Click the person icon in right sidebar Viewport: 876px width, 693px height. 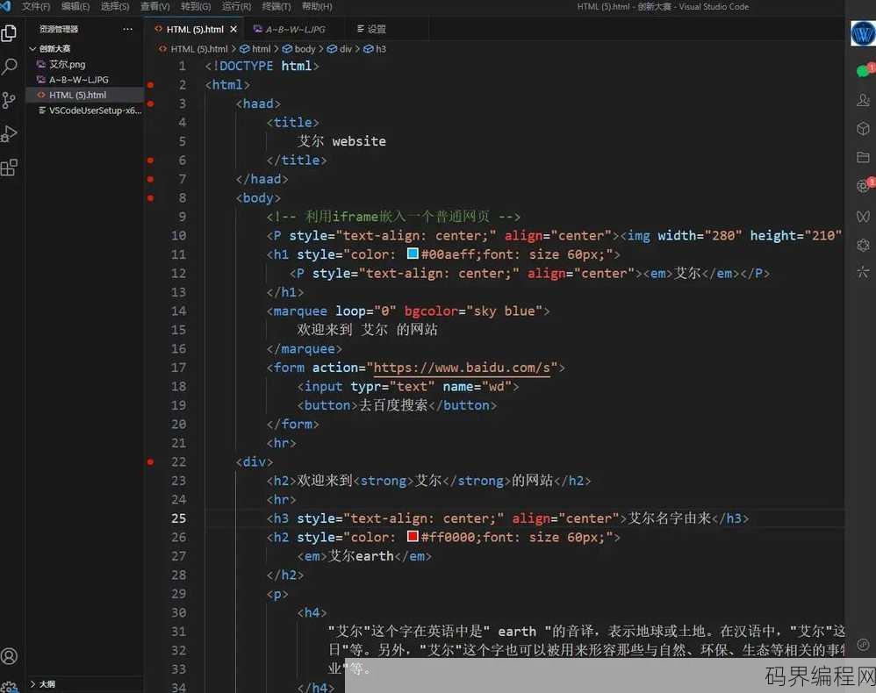863,100
